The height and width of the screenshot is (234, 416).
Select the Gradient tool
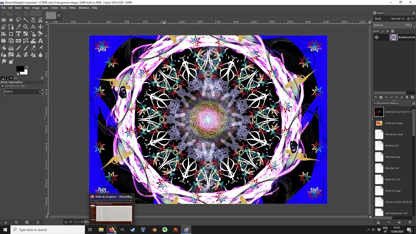click(11, 48)
